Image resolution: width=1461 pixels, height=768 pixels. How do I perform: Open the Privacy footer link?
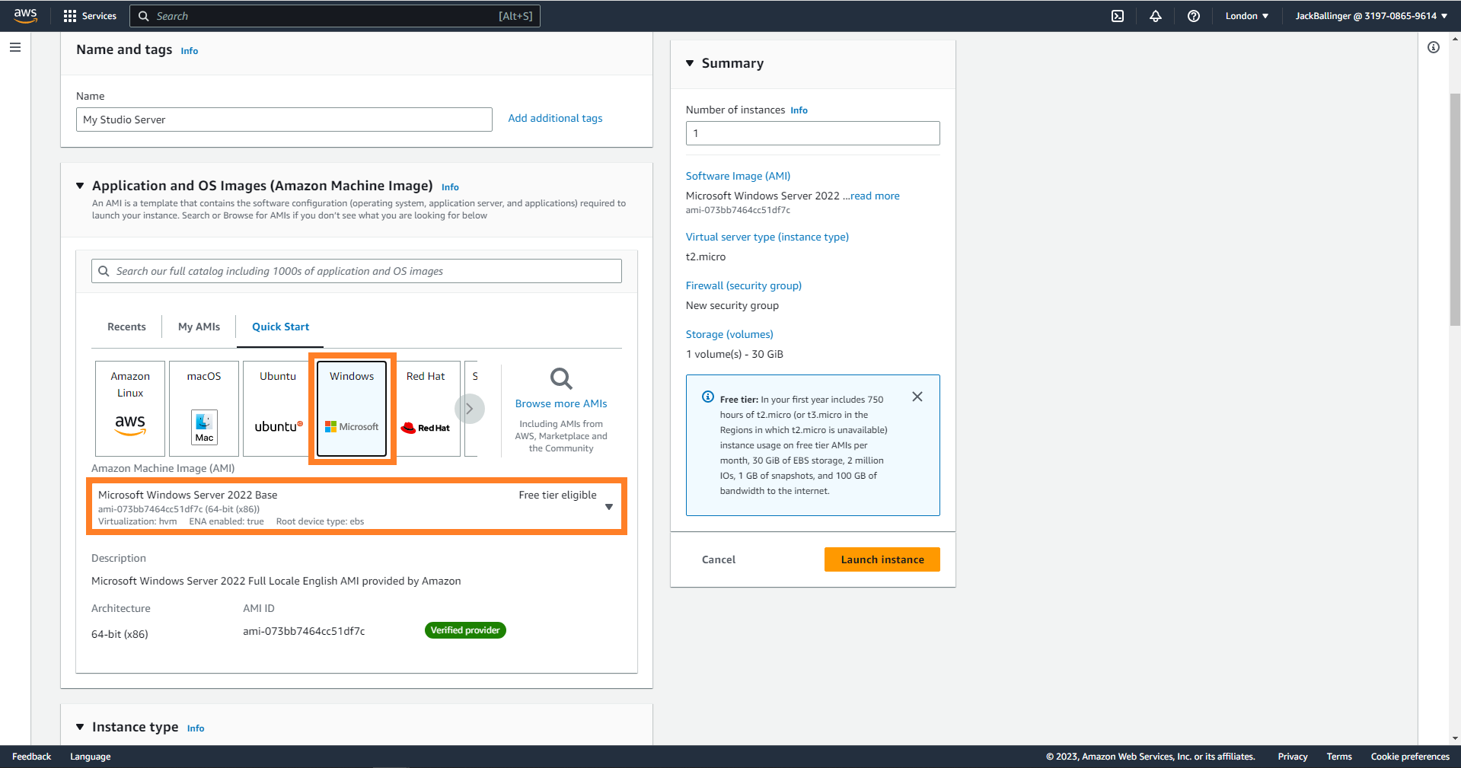(1293, 757)
